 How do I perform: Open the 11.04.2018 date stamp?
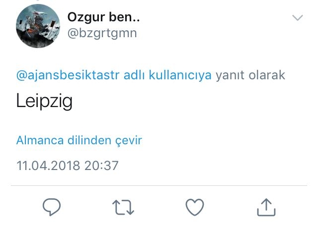click(48, 166)
